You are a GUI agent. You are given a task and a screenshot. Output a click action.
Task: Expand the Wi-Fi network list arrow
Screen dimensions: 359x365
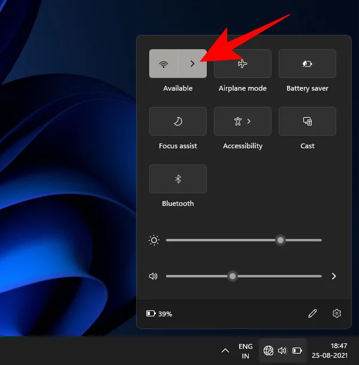tap(192, 64)
